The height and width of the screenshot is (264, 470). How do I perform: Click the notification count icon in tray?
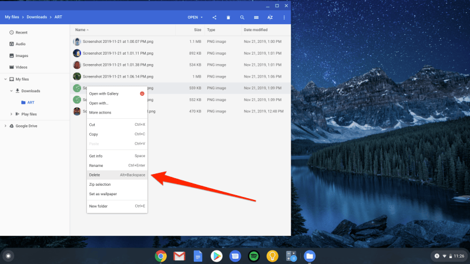(437, 256)
